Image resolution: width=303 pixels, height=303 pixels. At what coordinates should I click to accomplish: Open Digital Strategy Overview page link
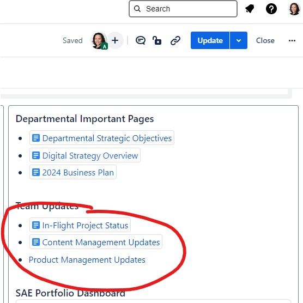tap(85, 155)
